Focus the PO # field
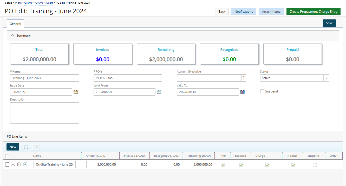Viewport: 346px width, 186px height. click(x=128, y=78)
